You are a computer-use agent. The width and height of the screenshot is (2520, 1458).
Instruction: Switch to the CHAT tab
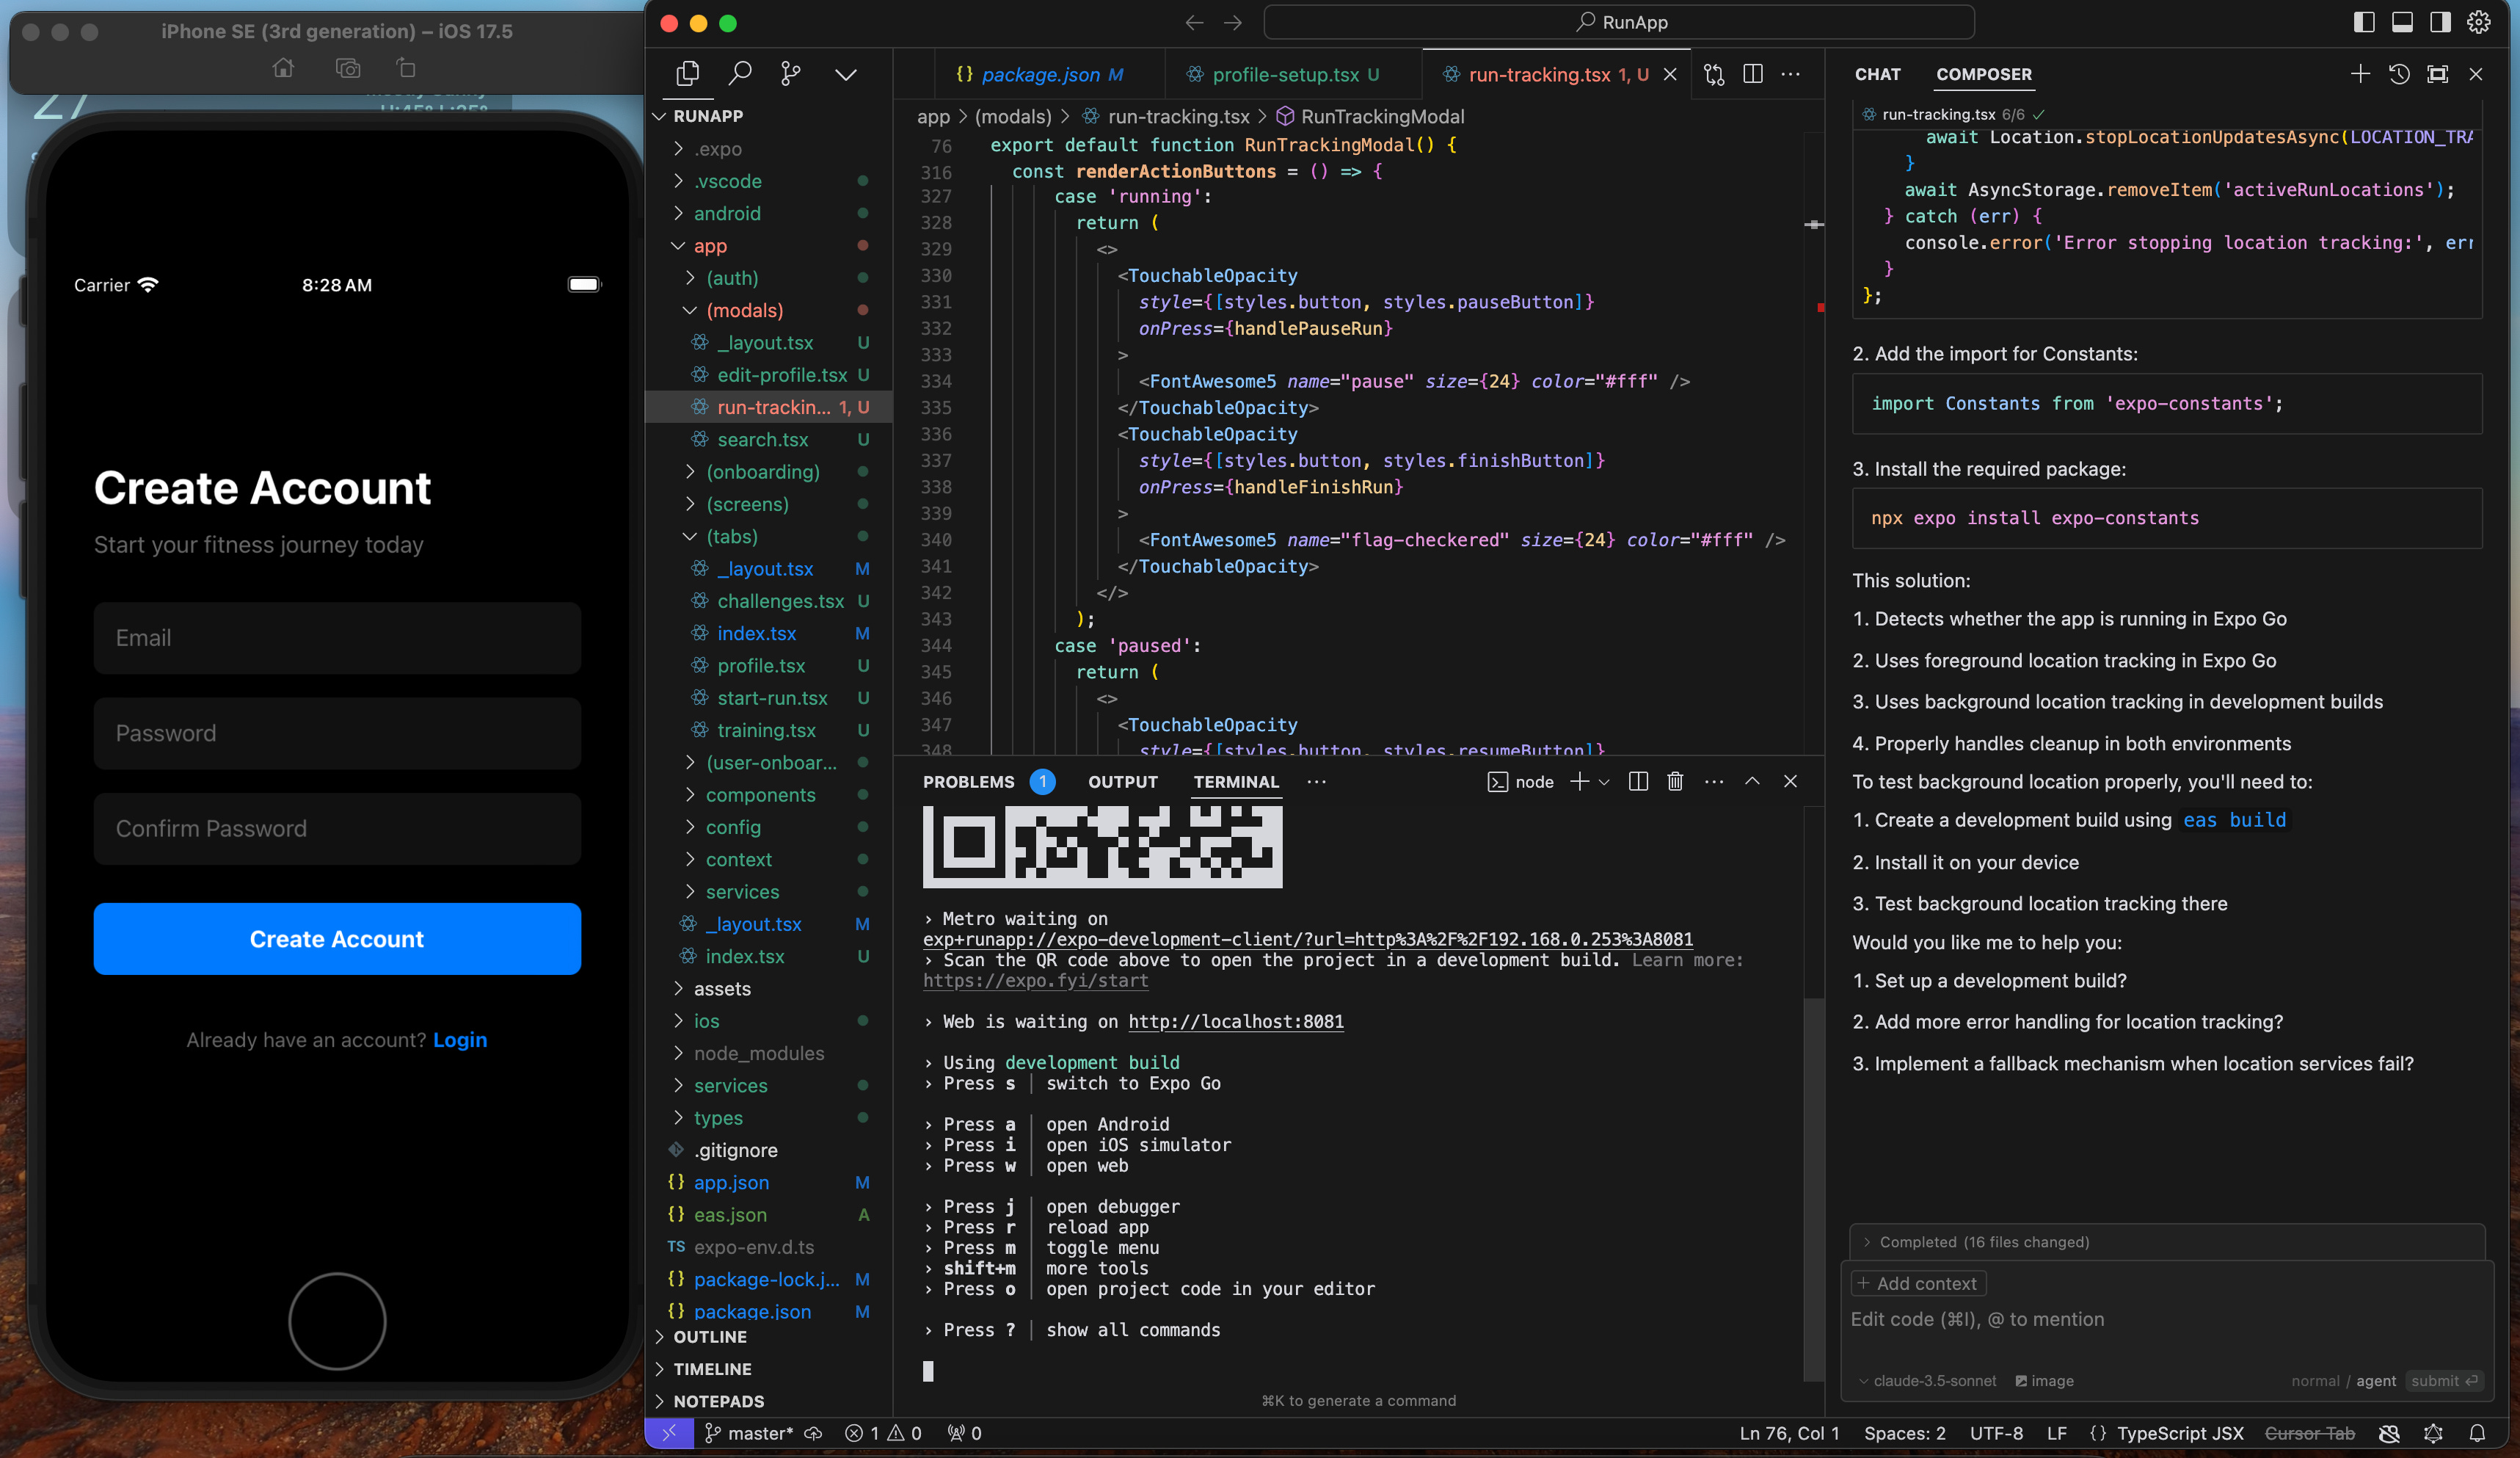click(x=1877, y=74)
